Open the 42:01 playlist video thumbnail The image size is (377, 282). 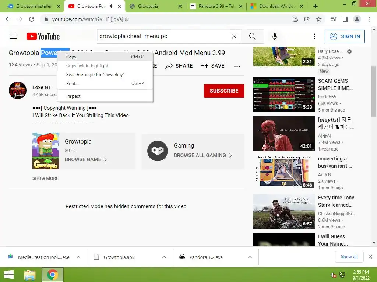tap(284, 134)
